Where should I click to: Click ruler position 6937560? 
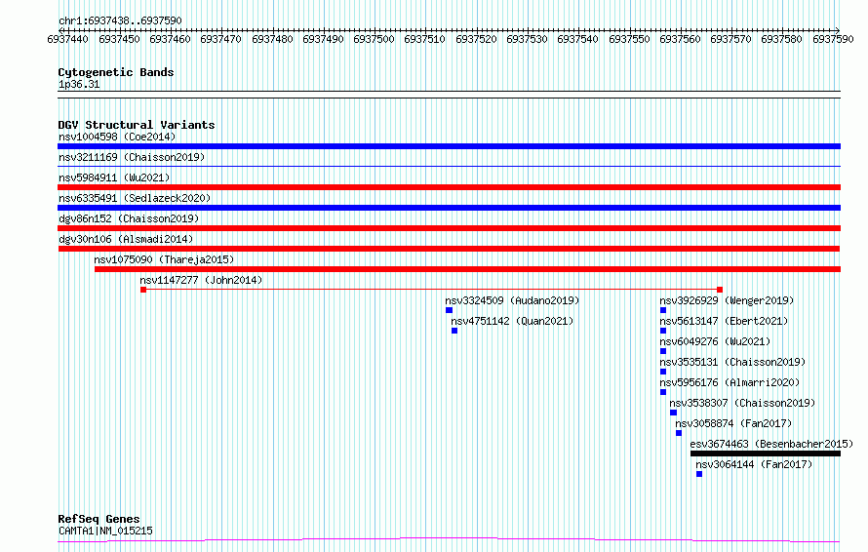tap(680, 39)
